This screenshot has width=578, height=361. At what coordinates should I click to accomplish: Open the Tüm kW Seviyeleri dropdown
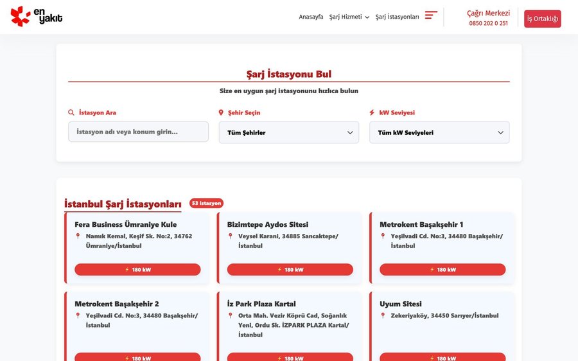pyautogui.click(x=439, y=132)
